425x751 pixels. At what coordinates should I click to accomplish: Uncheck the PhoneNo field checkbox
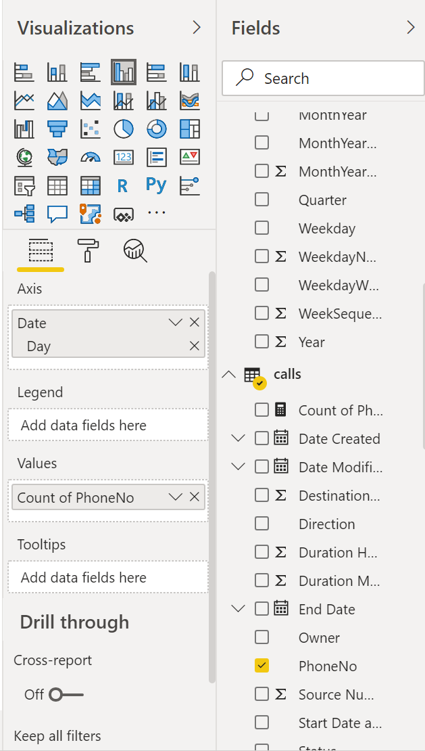pyautogui.click(x=261, y=666)
